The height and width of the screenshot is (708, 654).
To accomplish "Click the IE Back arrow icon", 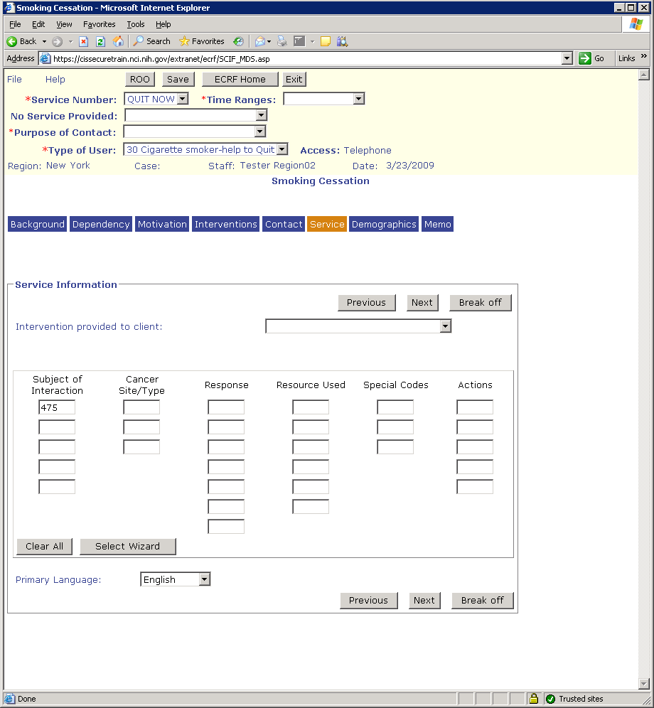I will click(12, 41).
